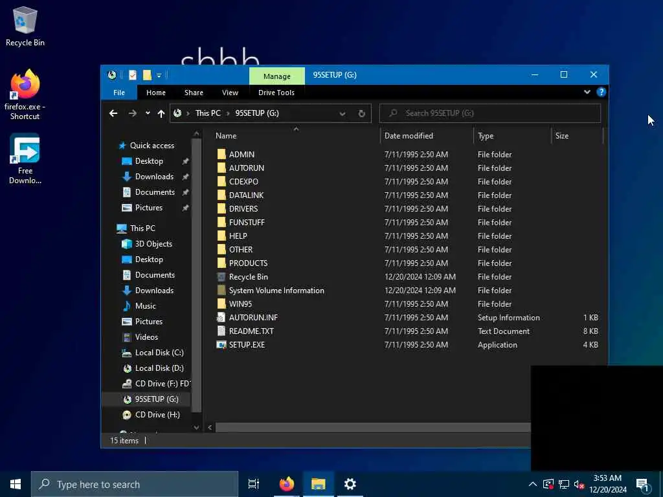Select the CDEXPO folder icon
This screenshot has width=663, height=497.
point(221,181)
